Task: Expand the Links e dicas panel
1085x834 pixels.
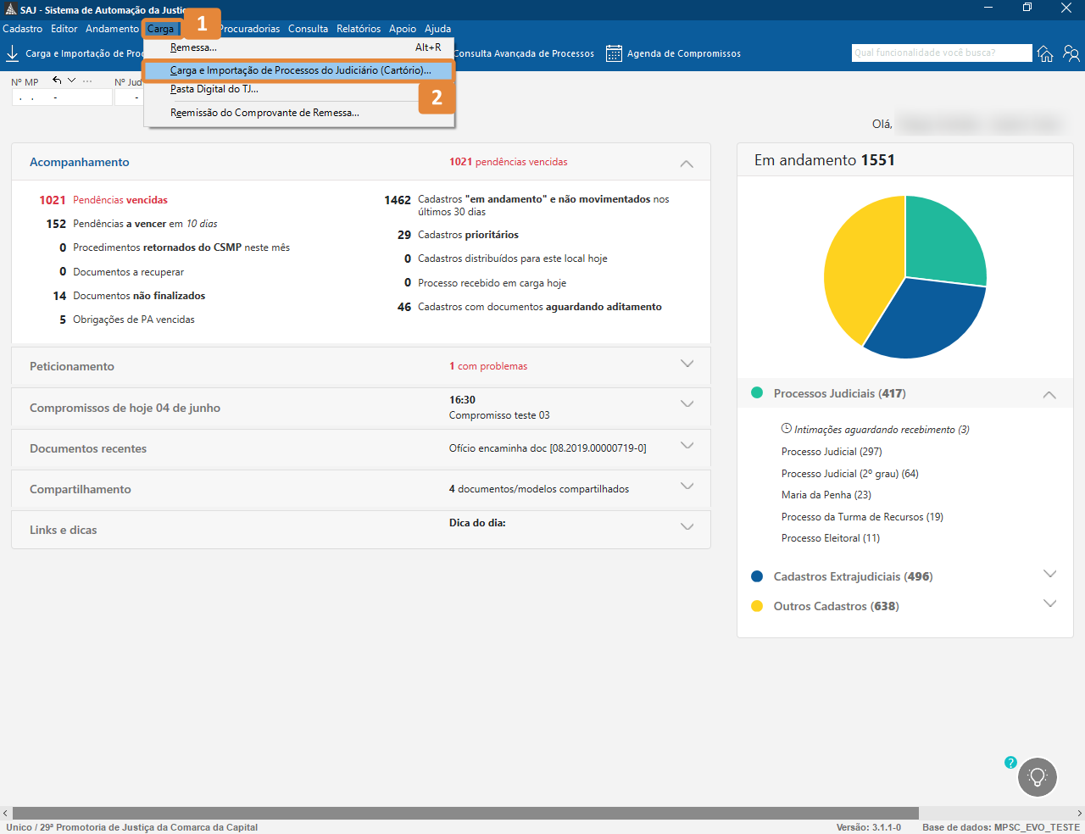Action: click(687, 526)
